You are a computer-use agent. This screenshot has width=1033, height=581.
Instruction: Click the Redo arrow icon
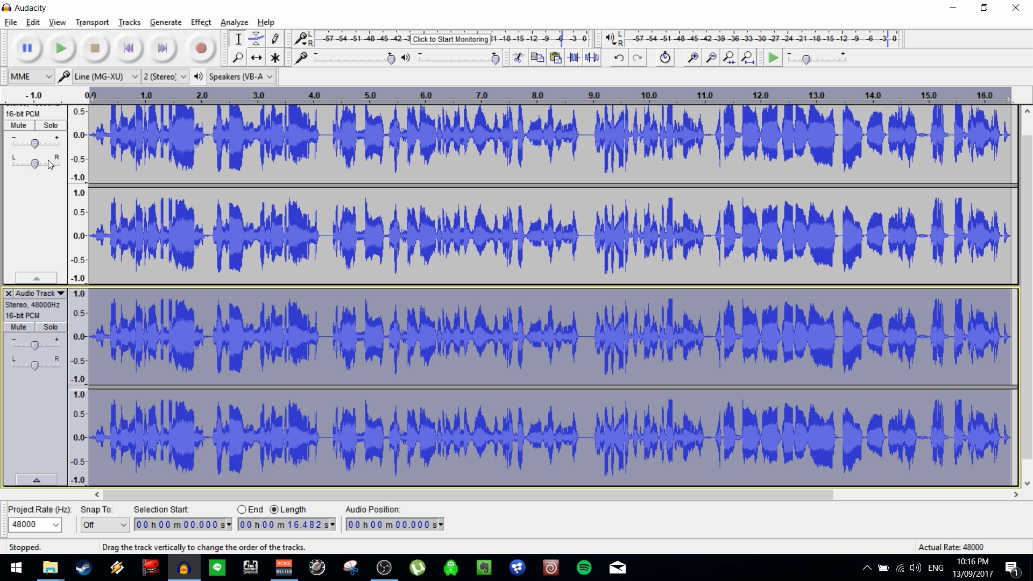[637, 58]
